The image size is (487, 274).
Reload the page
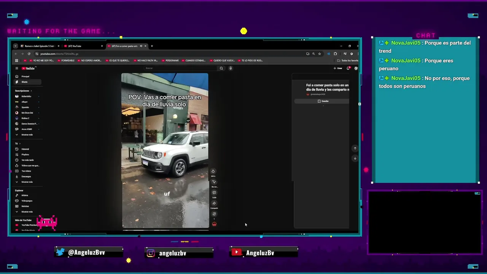[x=29, y=54]
